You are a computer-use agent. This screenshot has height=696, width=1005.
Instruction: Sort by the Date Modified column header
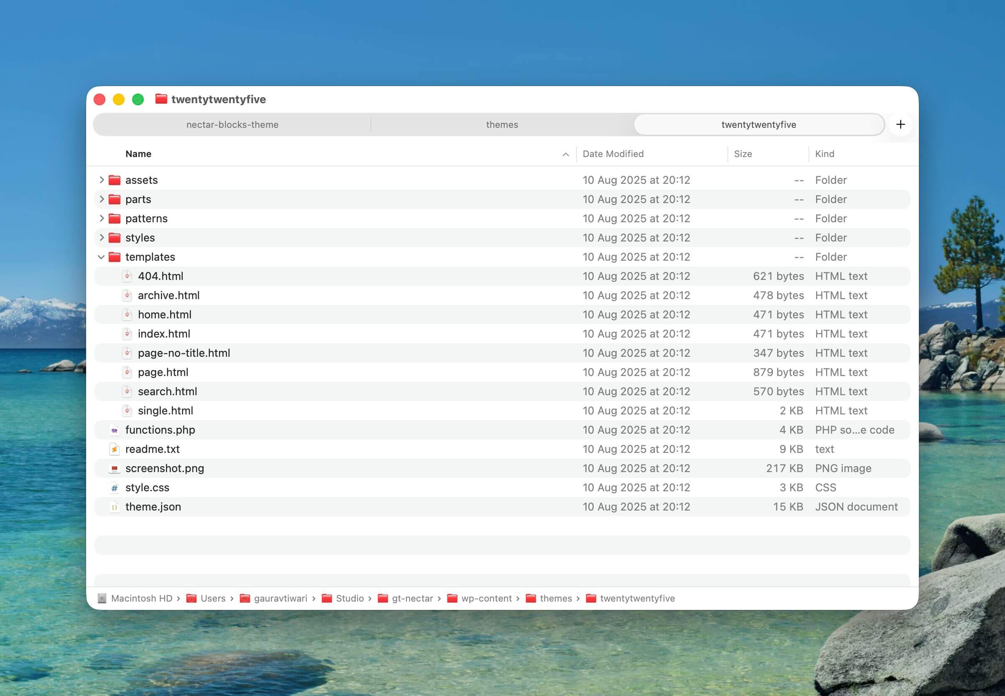tap(613, 154)
